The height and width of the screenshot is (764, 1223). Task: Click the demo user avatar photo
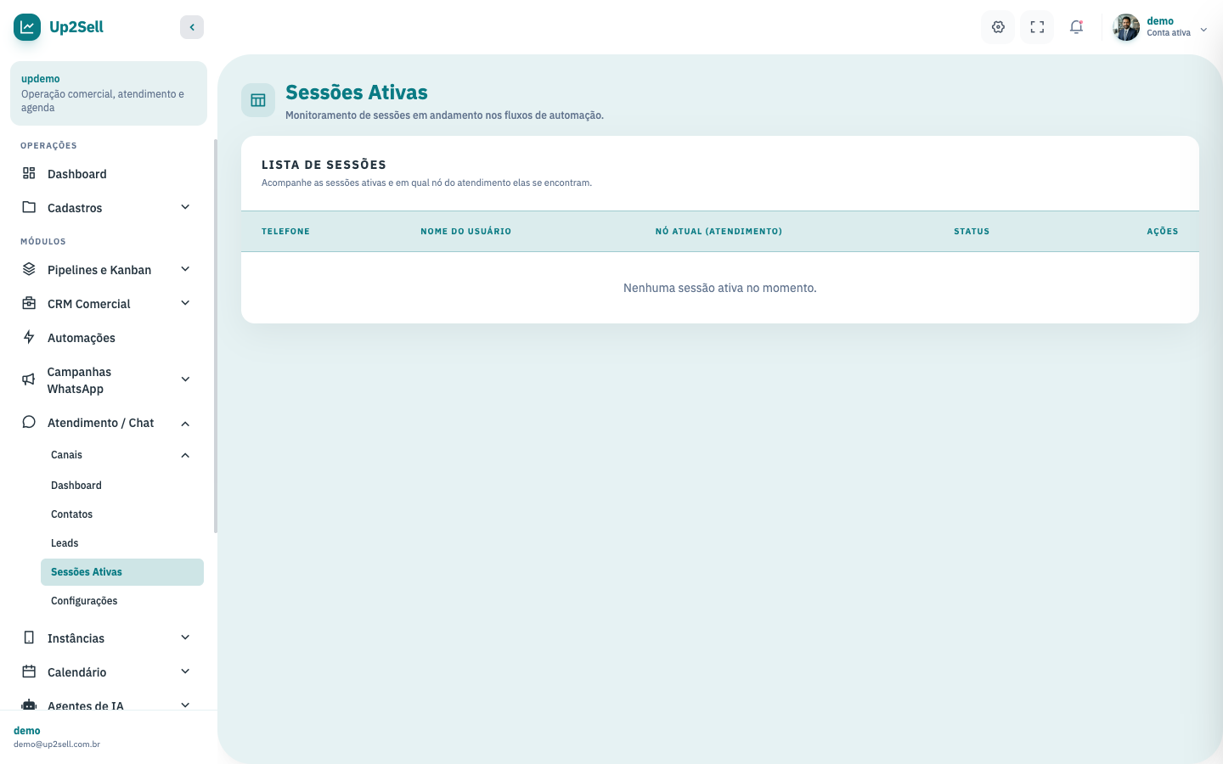[1126, 27]
